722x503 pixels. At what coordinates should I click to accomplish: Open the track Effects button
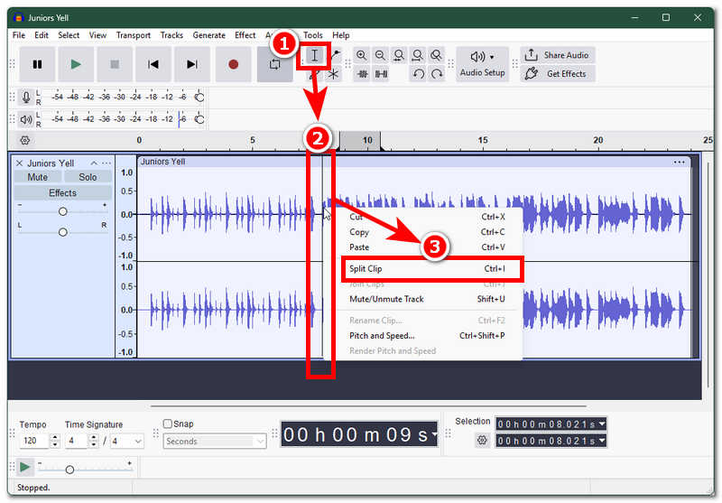point(62,192)
